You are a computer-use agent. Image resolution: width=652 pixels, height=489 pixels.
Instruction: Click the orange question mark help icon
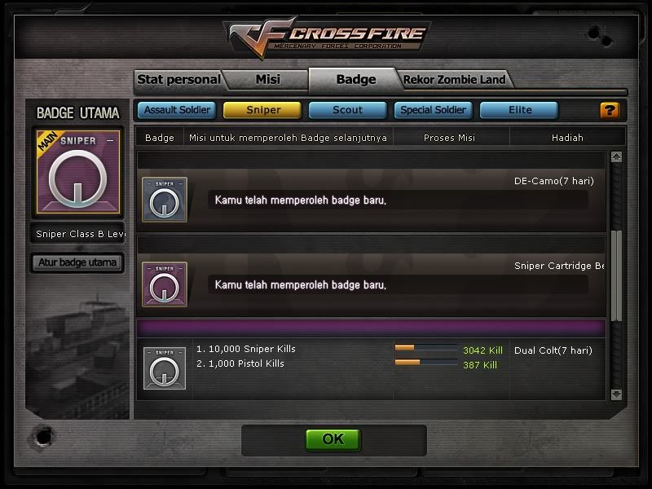610,111
